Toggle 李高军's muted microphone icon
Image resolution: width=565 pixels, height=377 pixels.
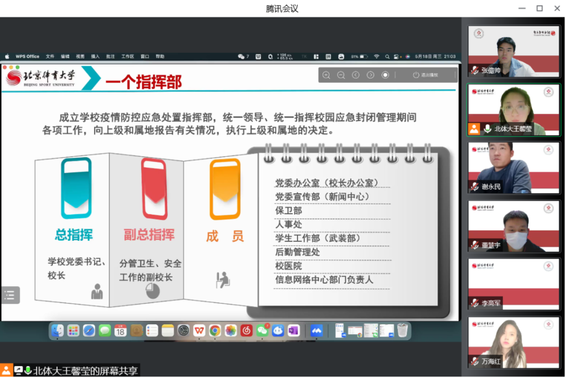point(475,303)
